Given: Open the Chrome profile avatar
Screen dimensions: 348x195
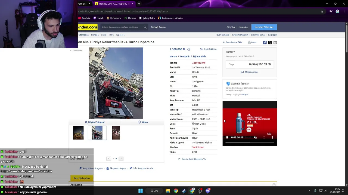Looking at the screenshot, I should coord(337,11).
